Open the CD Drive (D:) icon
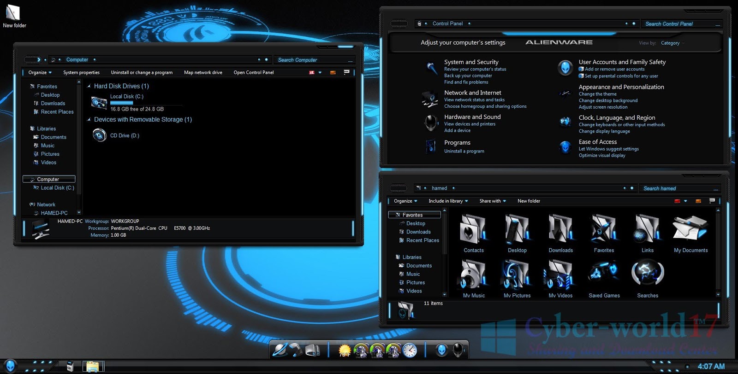738x374 pixels. [99, 135]
